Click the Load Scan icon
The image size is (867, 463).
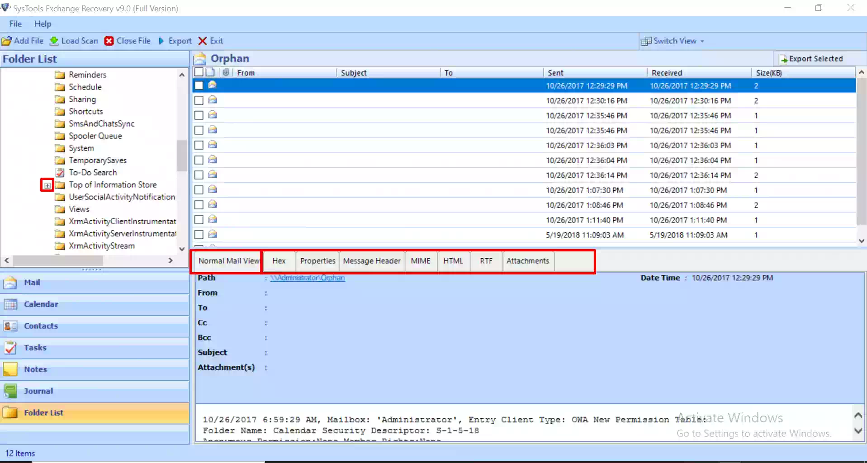pyautogui.click(x=54, y=41)
